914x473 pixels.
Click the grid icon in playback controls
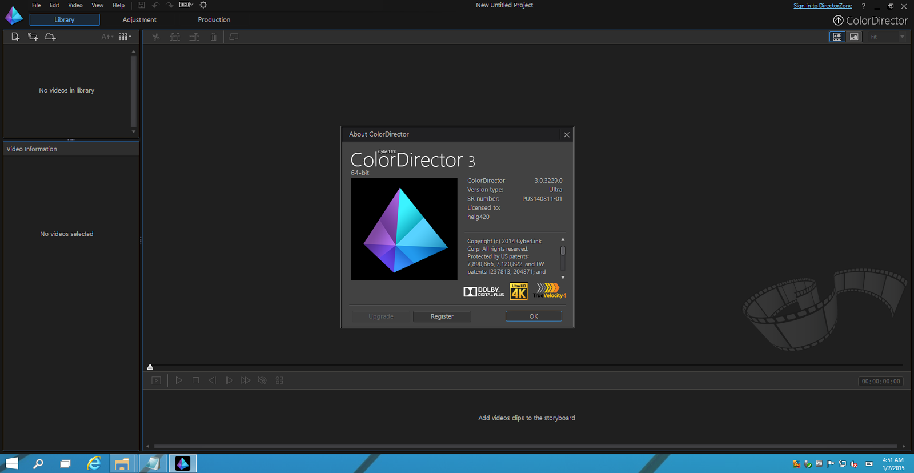(x=279, y=380)
